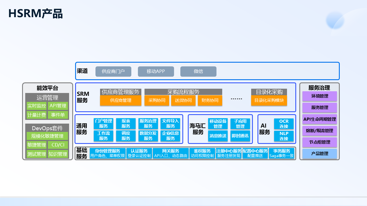
Task: Click the 身份管理服务 block
Action: tap(108, 153)
